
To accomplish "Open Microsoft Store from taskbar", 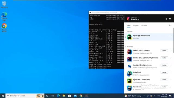I will 70,96.
